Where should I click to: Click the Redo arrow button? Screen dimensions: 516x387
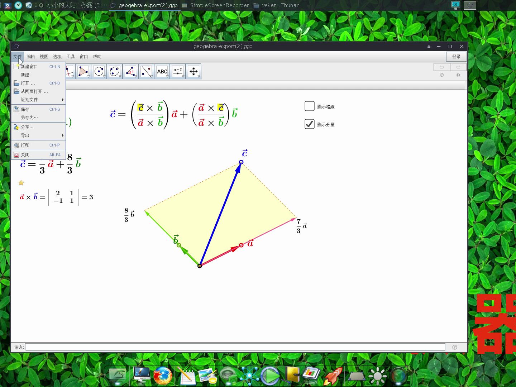click(x=458, y=67)
